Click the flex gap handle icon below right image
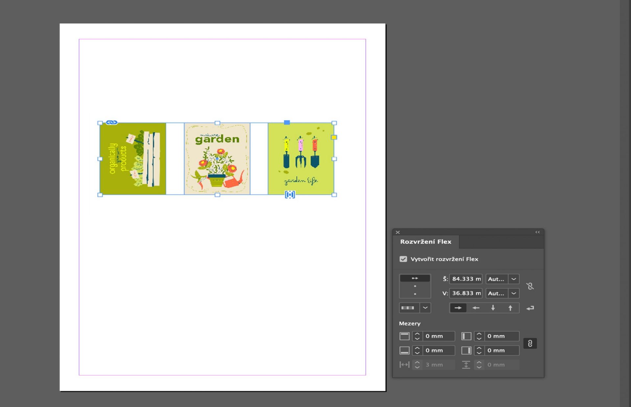The height and width of the screenshot is (407, 631). 290,195
